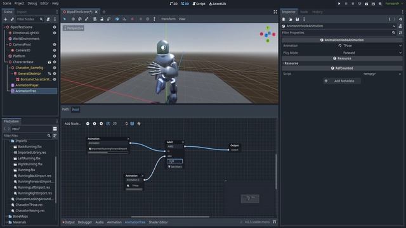Image resolution: width=406 pixels, height=228 pixels.
Task: Open the AssetLib workspace
Action: tap(218, 4)
